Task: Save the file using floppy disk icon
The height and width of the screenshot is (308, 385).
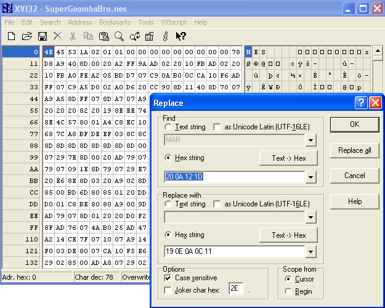Action: click(43, 36)
